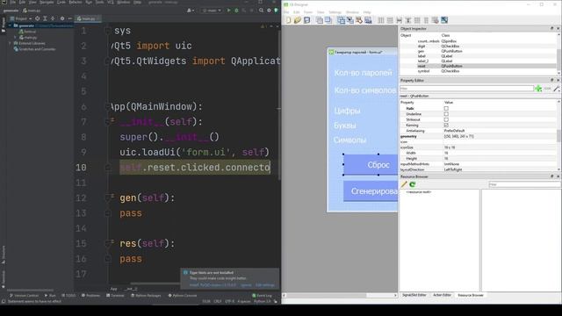Click the Debug bug icon in PyCharm
The width and height of the screenshot is (562, 316).
click(x=236, y=11)
